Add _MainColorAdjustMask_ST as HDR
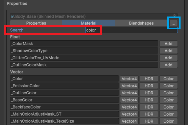 (x=149, y=114)
